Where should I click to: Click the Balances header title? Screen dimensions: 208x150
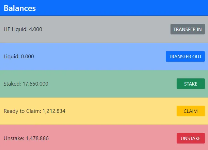pyautogui.click(x=20, y=8)
